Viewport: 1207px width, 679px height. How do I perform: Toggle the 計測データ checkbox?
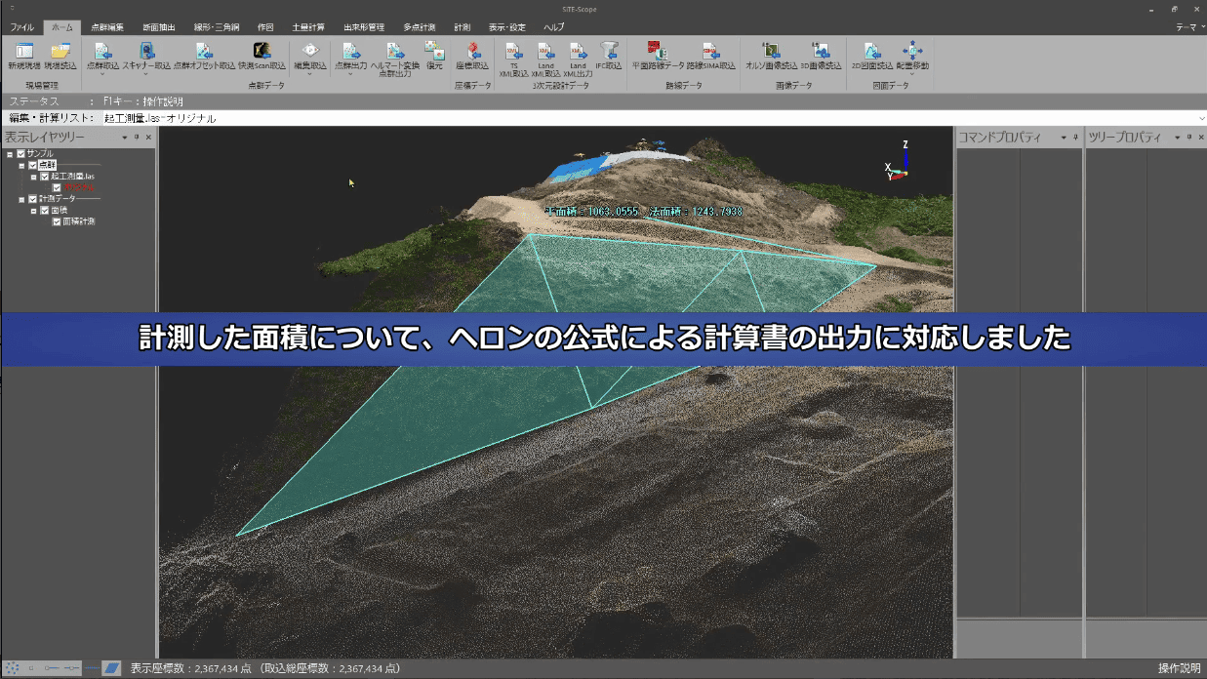click(x=32, y=199)
